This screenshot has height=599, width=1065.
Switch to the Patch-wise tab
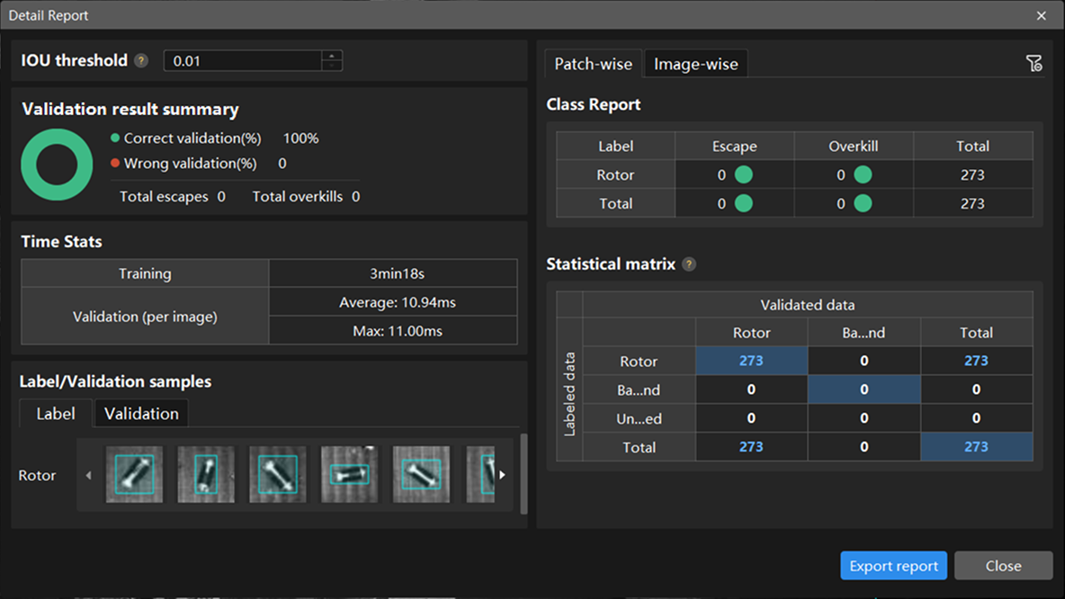(x=593, y=64)
